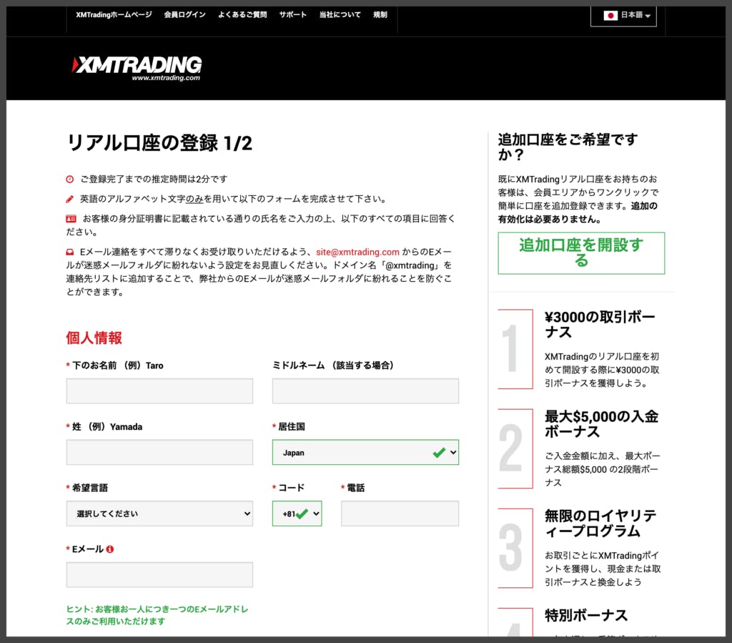Open 当社について menu item
The width and height of the screenshot is (732, 643).
(340, 15)
